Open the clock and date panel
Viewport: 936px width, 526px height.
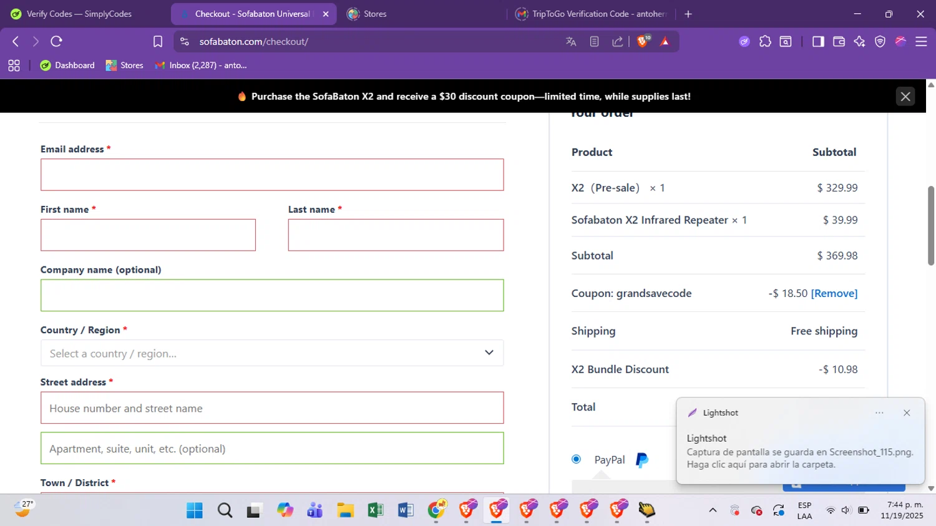coord(902,510)
